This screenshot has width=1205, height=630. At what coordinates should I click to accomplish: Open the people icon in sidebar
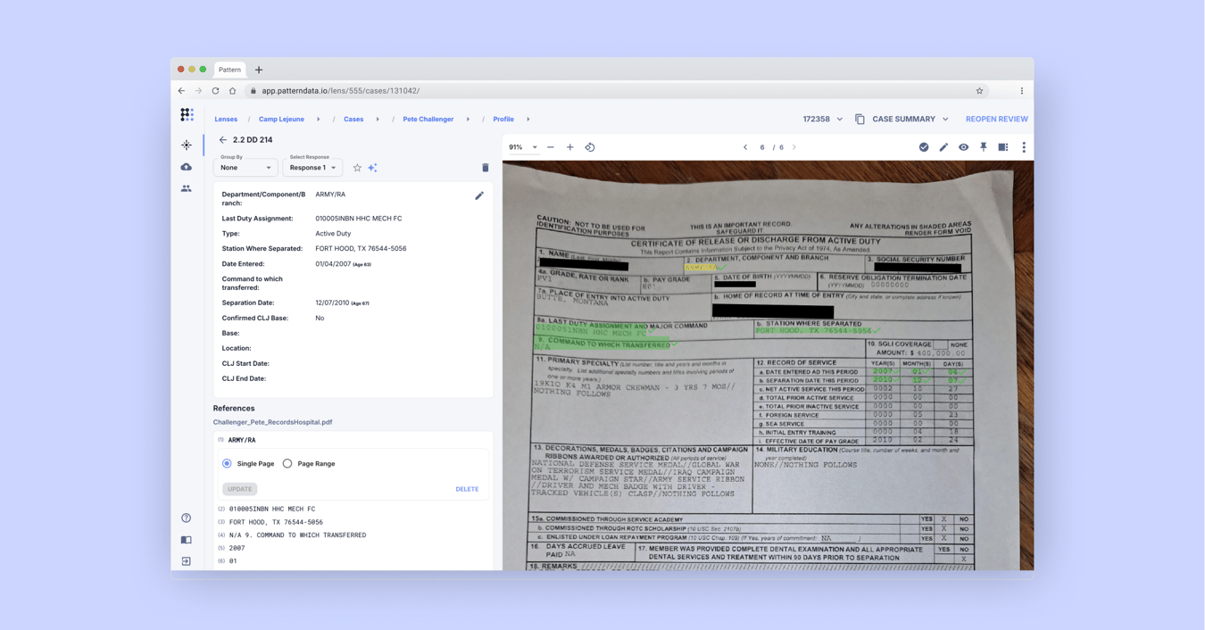coord(187,188)
